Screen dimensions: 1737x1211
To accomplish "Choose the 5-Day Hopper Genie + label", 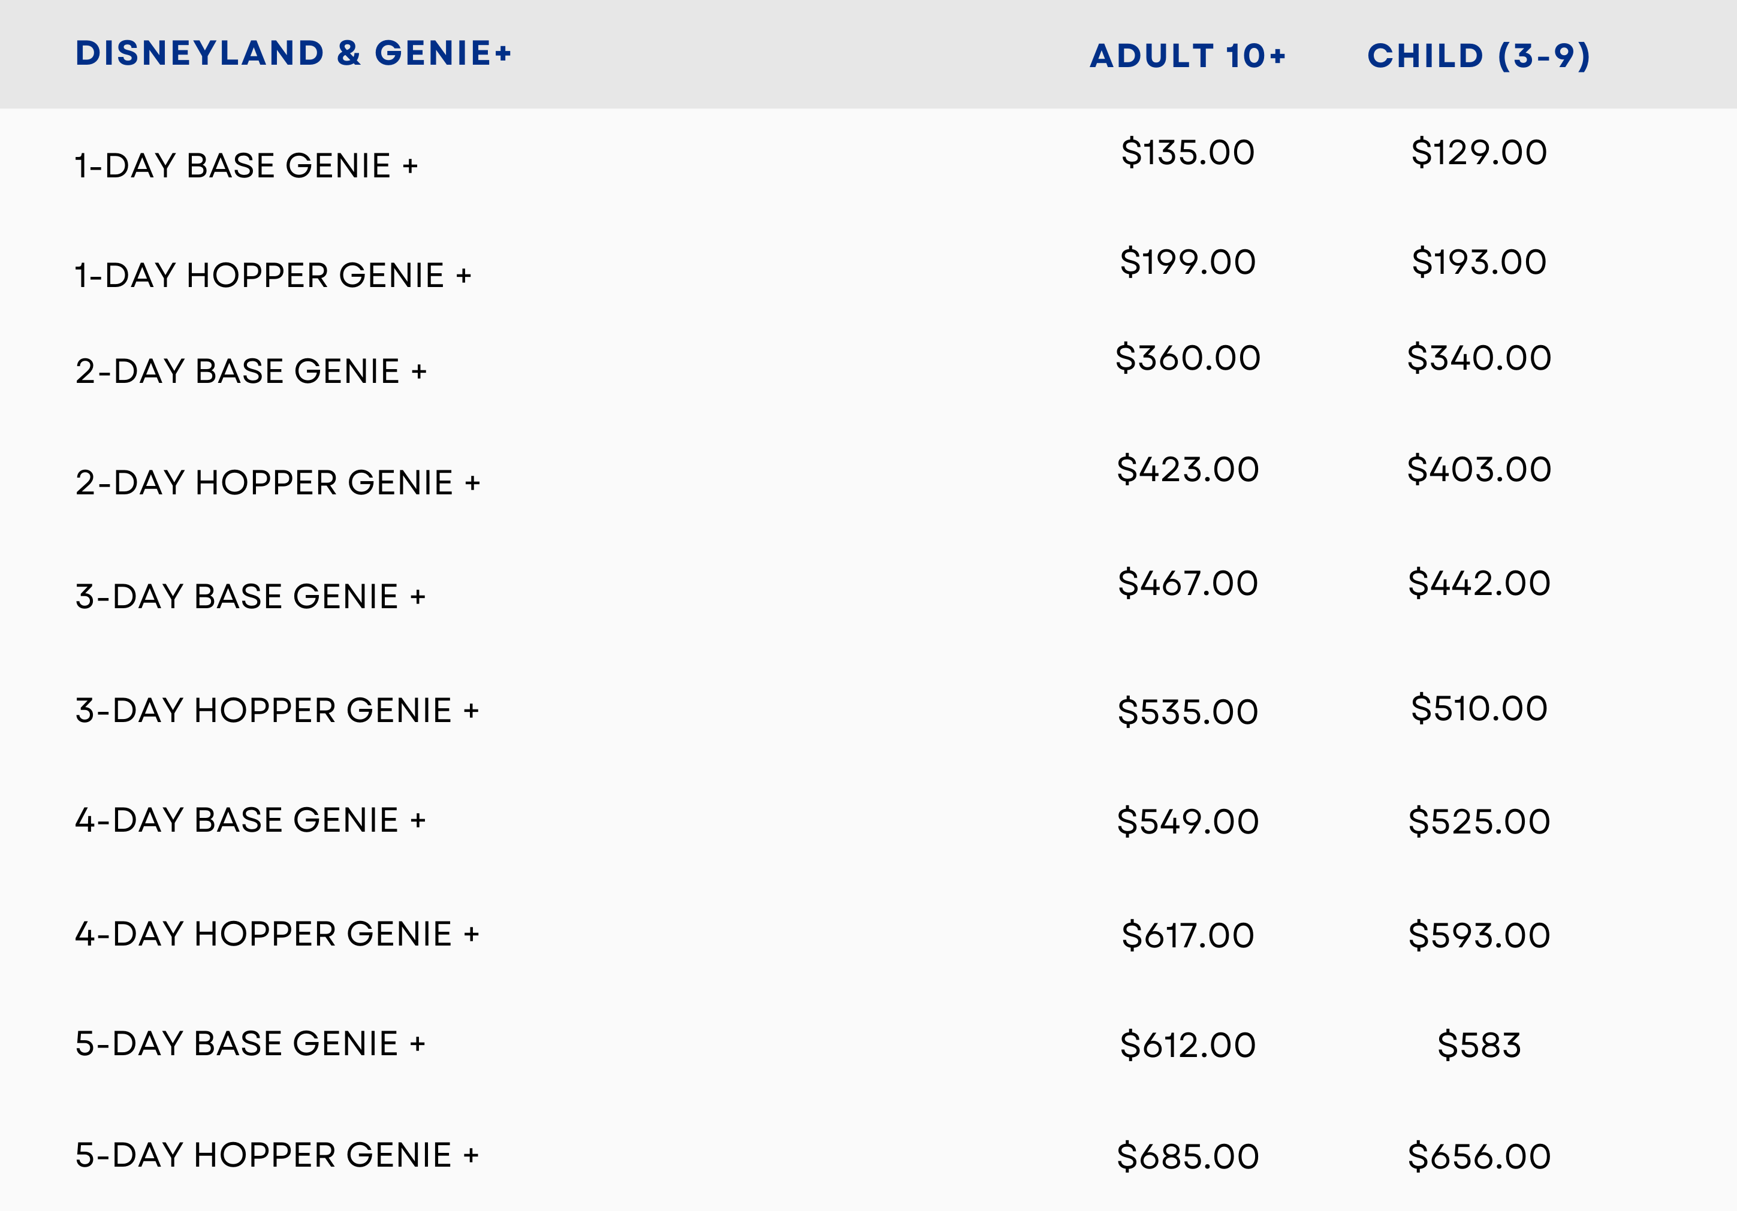I will (x=277, y=1156).
